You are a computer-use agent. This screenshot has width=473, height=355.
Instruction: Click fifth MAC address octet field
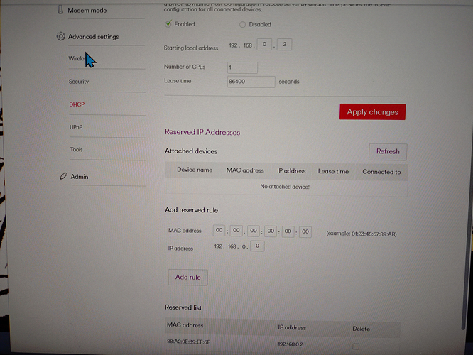pos(288,231)
